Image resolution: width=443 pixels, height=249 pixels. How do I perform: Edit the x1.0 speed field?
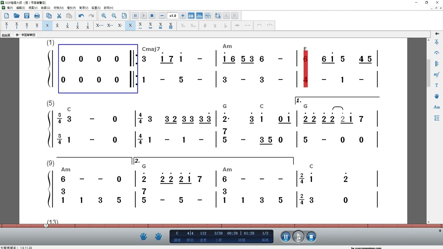(172, 16)
